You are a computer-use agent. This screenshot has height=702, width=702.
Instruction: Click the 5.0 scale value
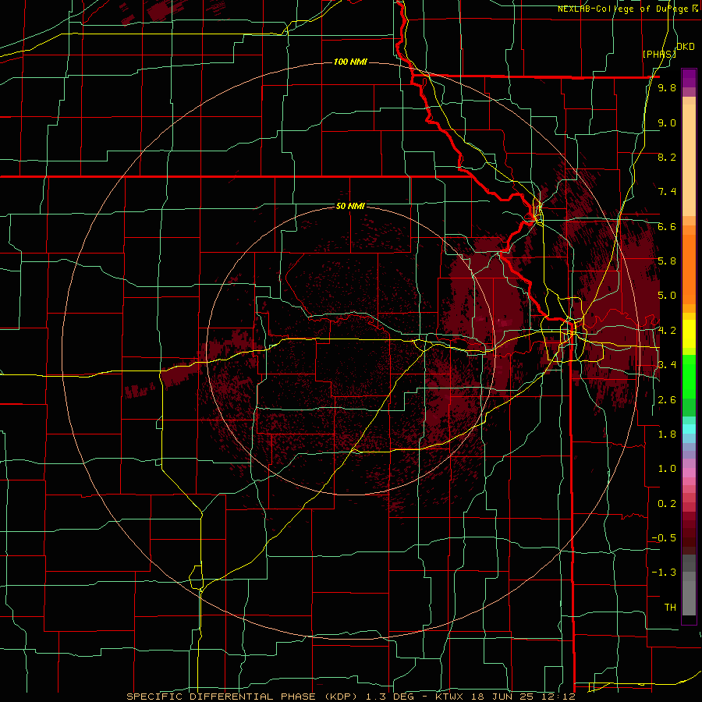667,296
